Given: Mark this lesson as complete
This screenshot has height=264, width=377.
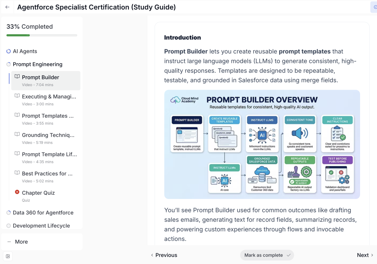Looking at the screenshot, I should pos(267,255).
